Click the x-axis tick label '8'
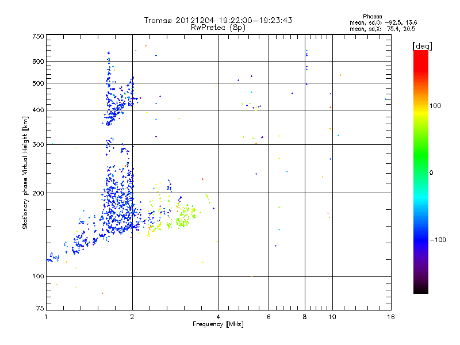 [x=305, y=317]
